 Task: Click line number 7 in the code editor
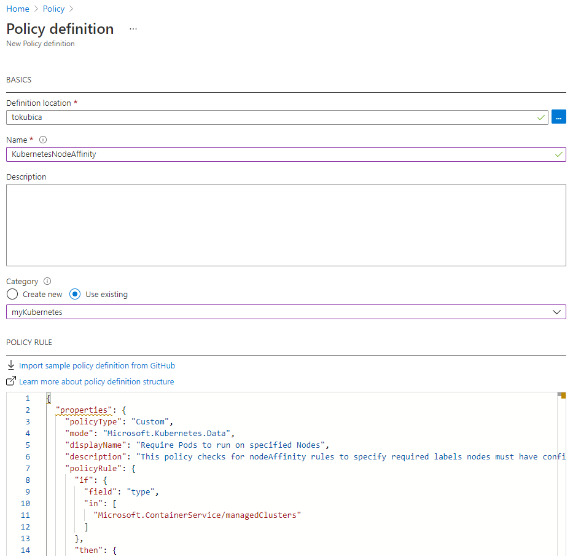27,468
